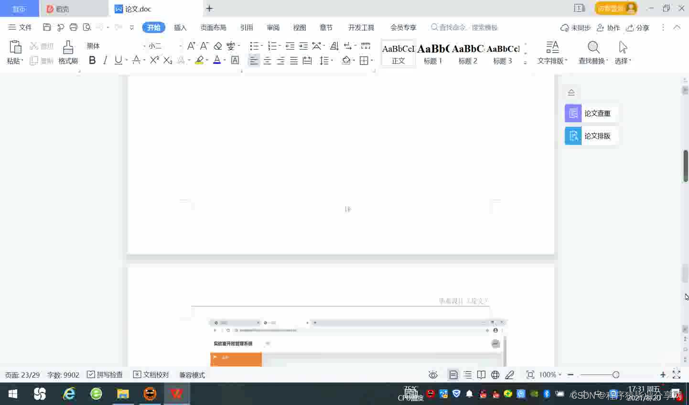689x405 pixels.
Task: Apply yellow text highlight color
Action: [x=200, y=60]
